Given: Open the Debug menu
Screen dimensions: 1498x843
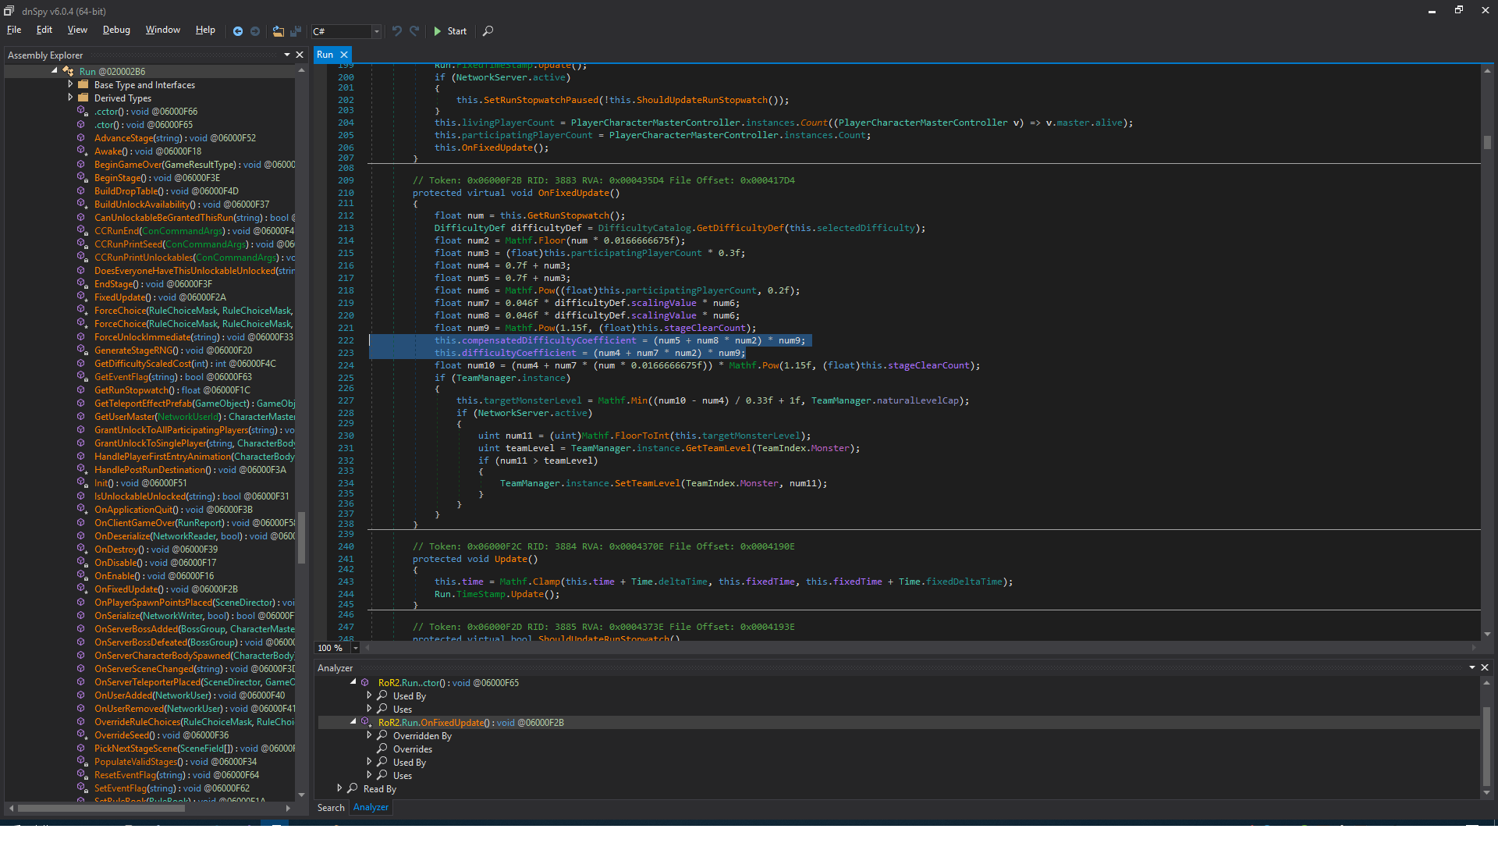Looking at the screenshot, I should point(116,30).
